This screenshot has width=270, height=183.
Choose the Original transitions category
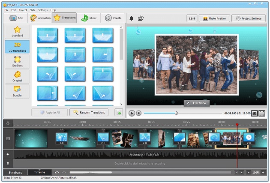coord(17,76)
